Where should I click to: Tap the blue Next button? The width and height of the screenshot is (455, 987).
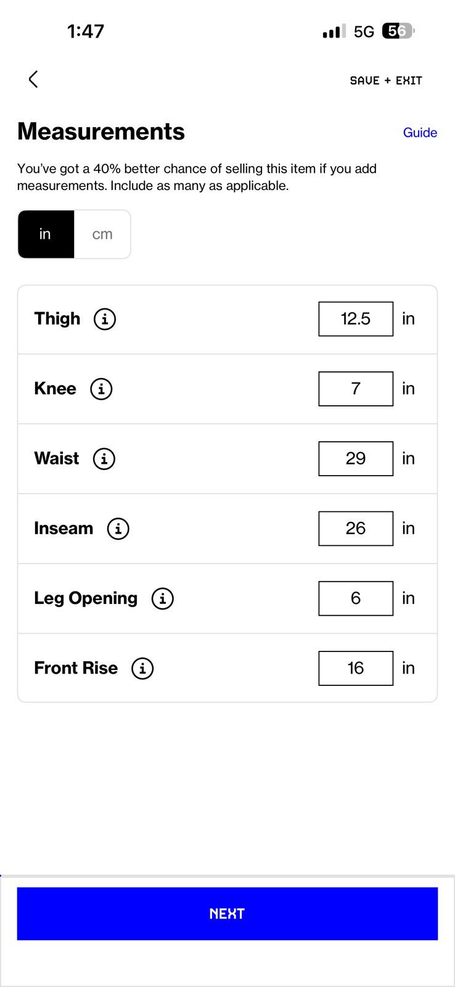227,914
